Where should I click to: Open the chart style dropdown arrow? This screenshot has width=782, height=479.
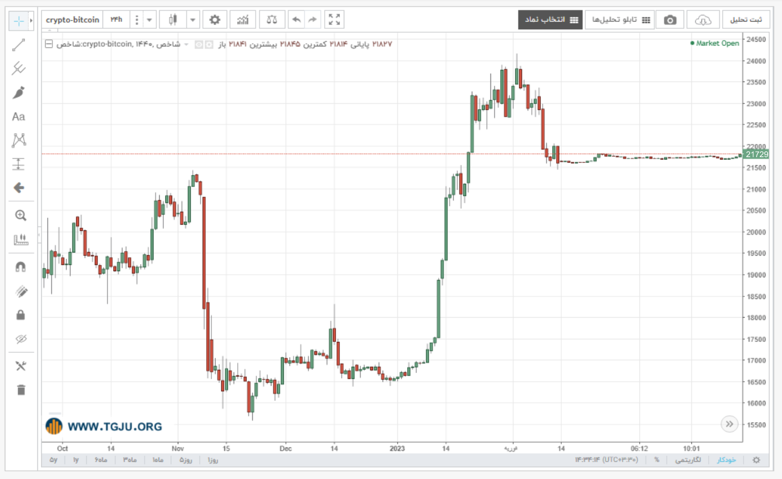[193, 20]
